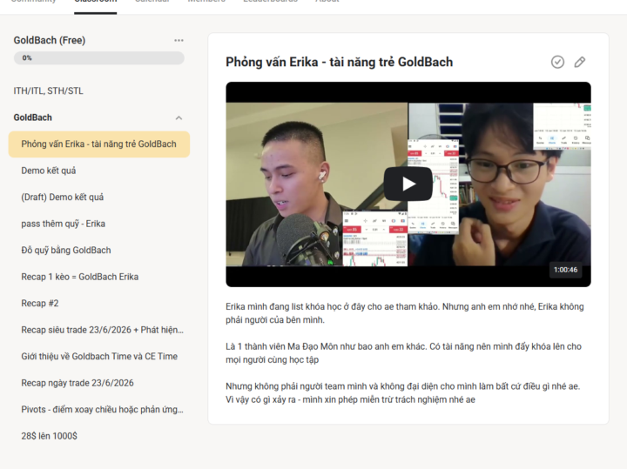Mark lesson complete with the checkmark icon
The width and height of the screenshot is (627, 469).
pyautogui.click(x=557, y=62)
